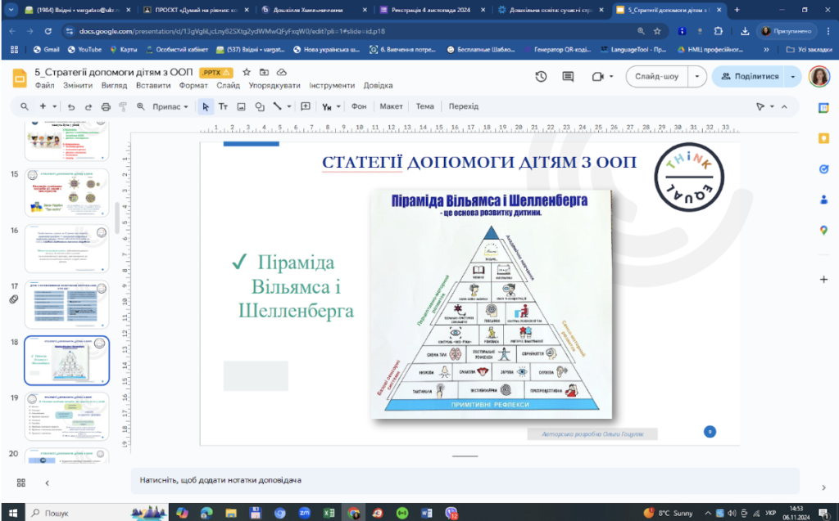Insert image using toolbar image icon
This screenshot has height=521, width=839.
tap(242, 107)
